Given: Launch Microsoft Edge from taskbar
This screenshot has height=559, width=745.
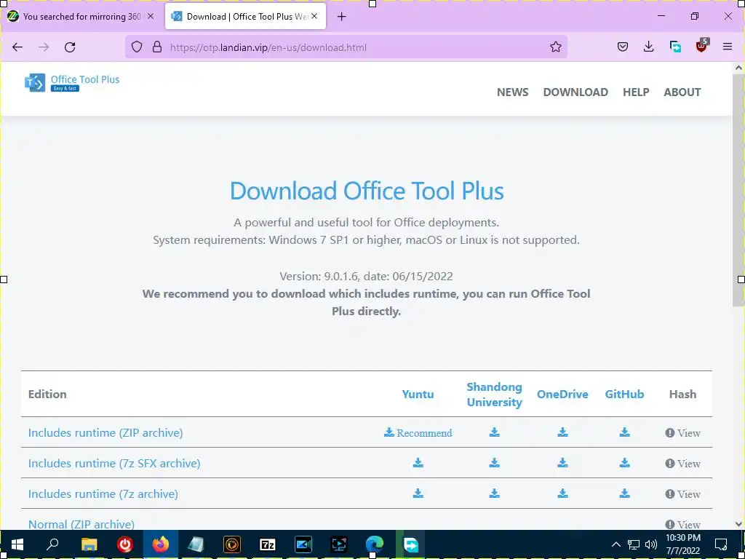Looking at the screenshot, I should click(x=375, y=544).
